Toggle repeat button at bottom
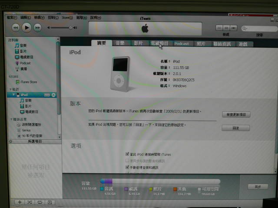Image resolution: width=278 pixels, height=208 pixels. 40,202
